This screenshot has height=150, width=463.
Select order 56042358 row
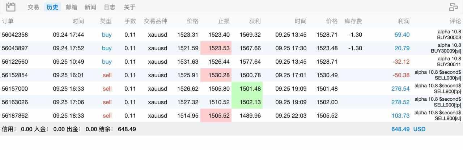coord(15,35)
